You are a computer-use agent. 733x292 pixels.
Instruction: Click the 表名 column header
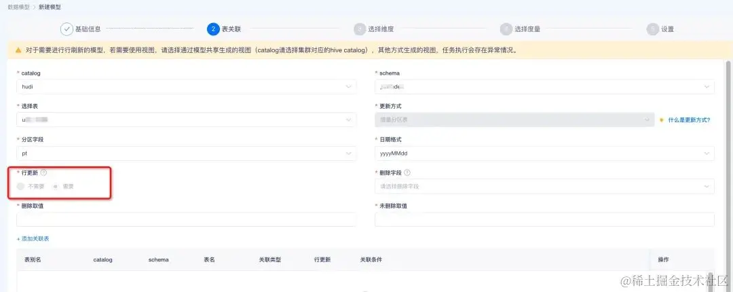210,259
